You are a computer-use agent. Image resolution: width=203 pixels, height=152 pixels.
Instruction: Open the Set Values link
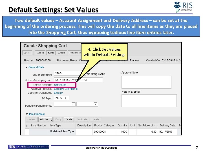[60, 85]
